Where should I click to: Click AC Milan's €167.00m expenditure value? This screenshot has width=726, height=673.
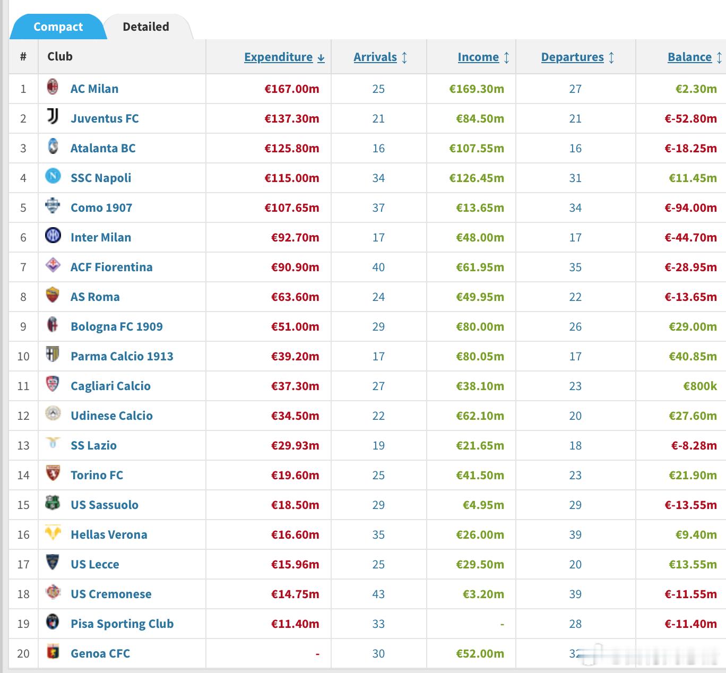click(x=292, y=89)
